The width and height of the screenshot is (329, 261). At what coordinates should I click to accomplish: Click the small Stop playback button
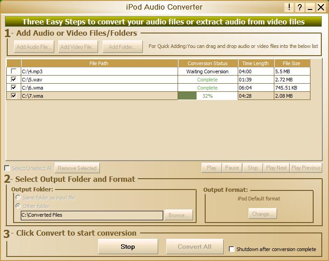[253, 168]
